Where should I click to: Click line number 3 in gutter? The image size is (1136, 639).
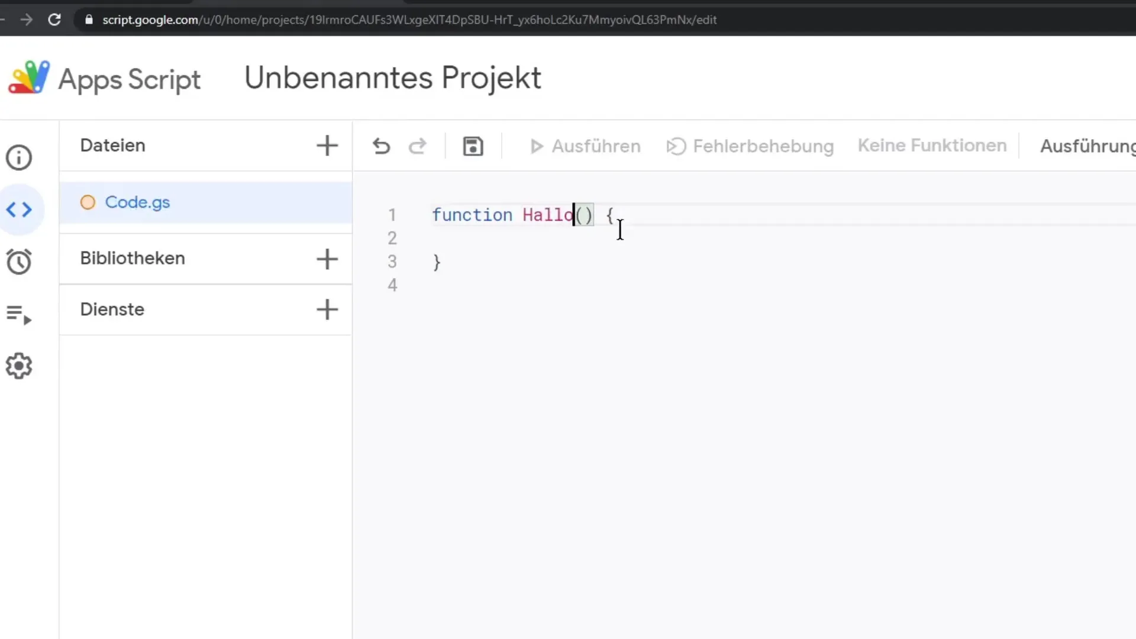point(392,262)
